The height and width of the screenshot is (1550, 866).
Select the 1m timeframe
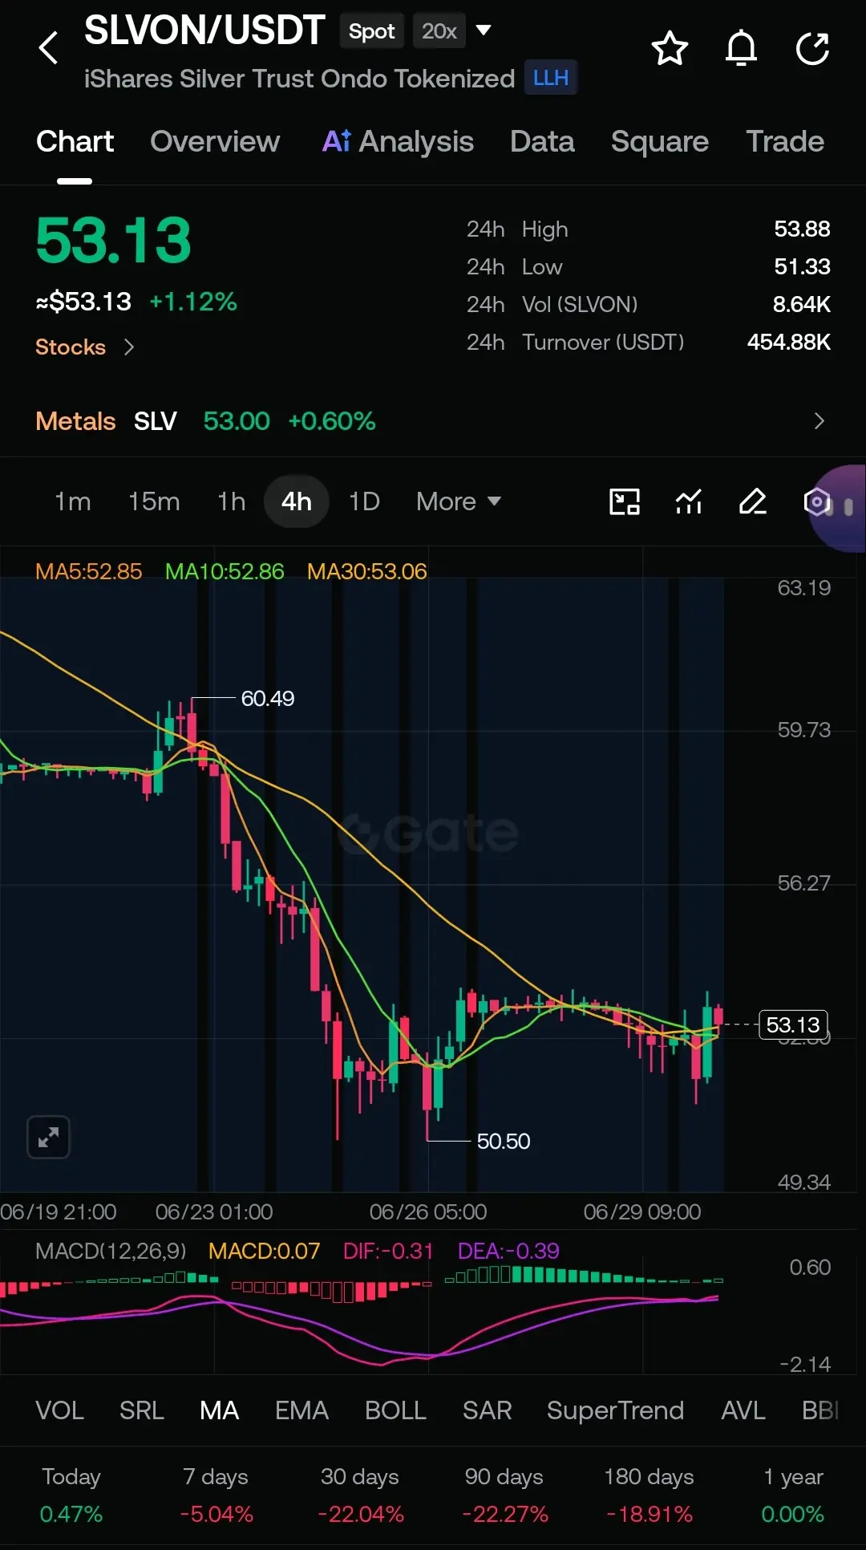[73, 501]
